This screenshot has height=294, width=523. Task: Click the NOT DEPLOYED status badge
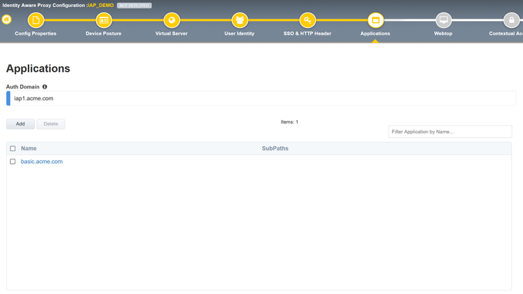point(135,6)
